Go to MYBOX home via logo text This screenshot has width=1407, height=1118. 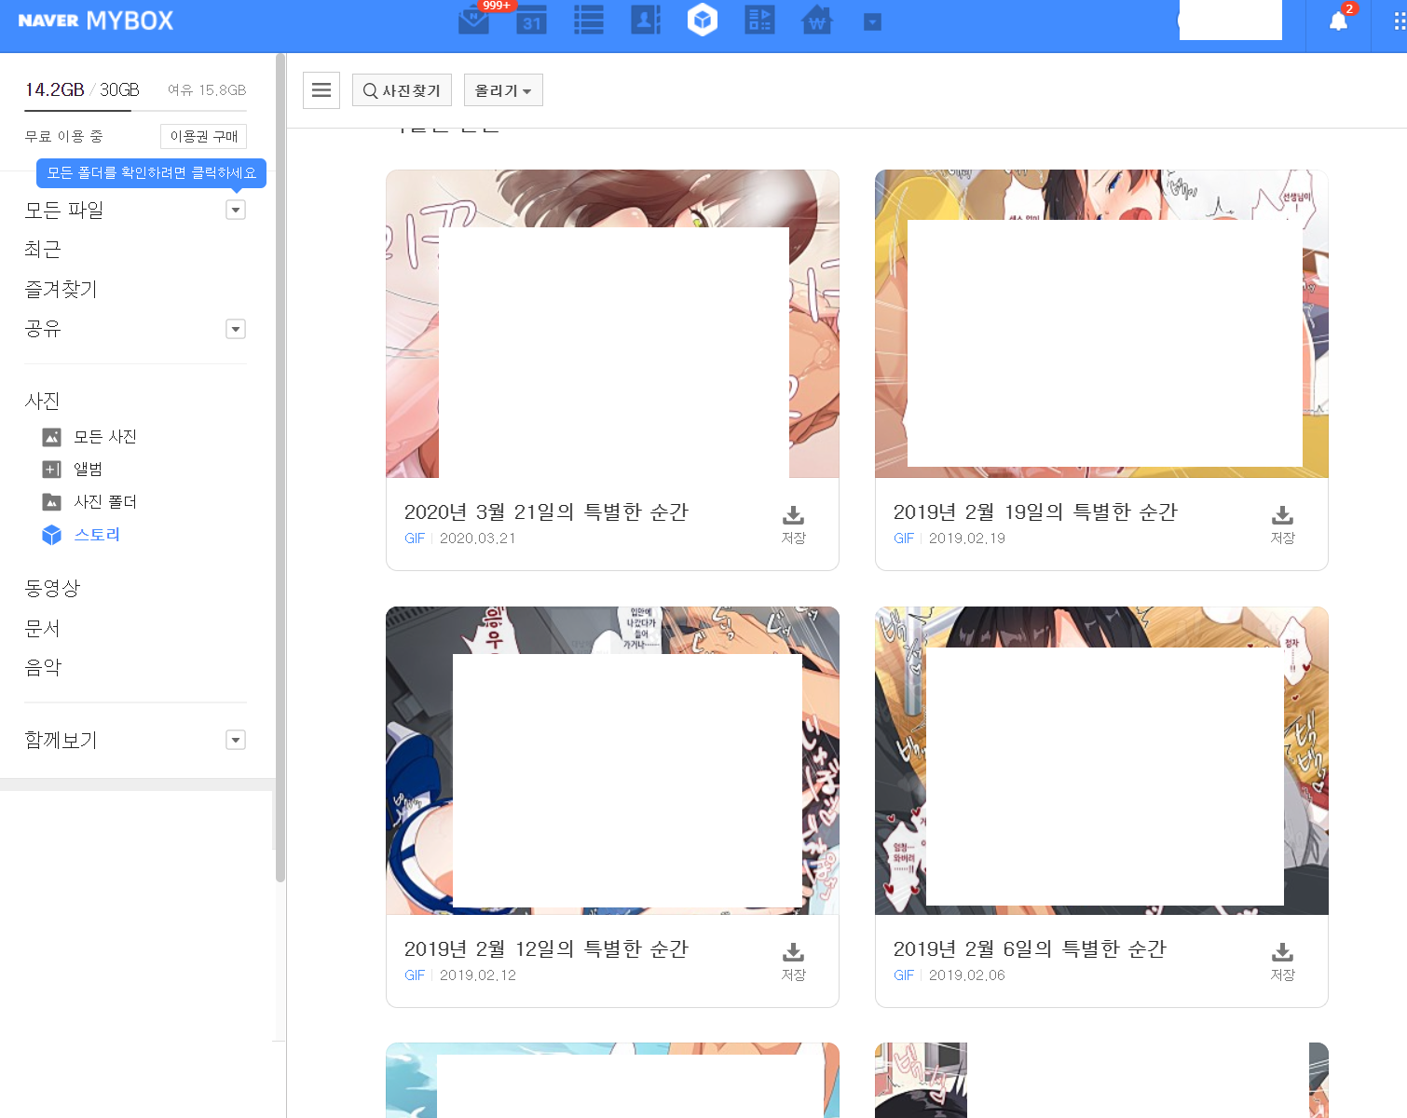[130, 20]
